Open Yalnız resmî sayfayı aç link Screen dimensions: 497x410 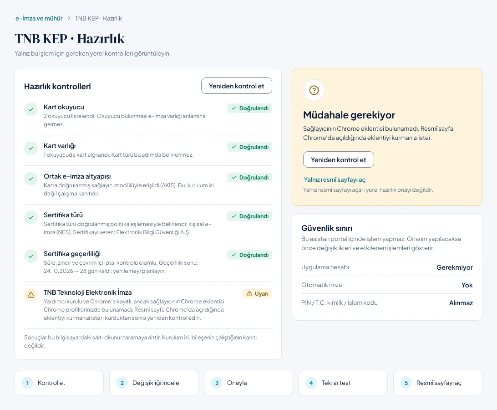point(335,179)
